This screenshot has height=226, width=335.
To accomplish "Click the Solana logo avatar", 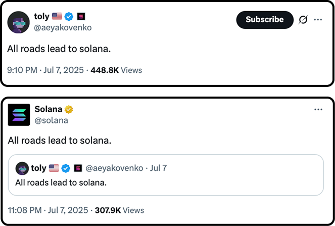I will coord(19,115).
